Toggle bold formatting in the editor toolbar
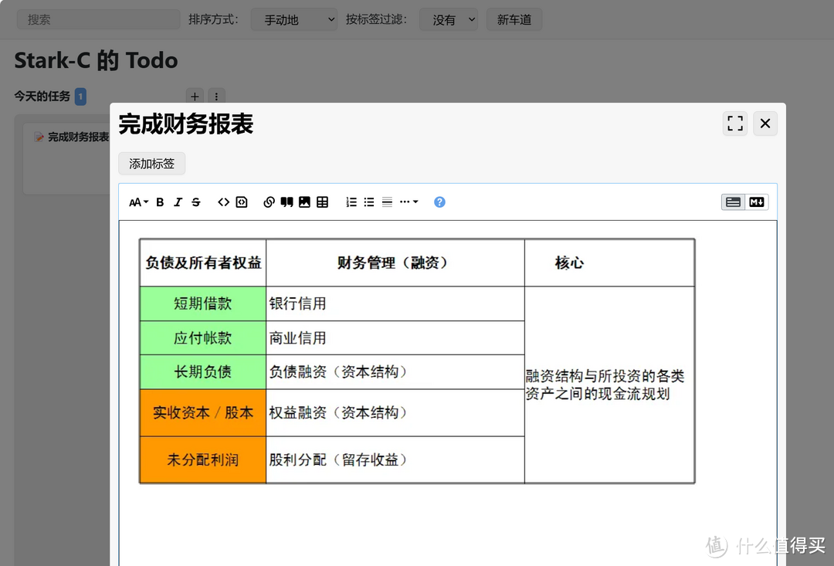Screen dimensions: 834x566 tap(160, 202)
